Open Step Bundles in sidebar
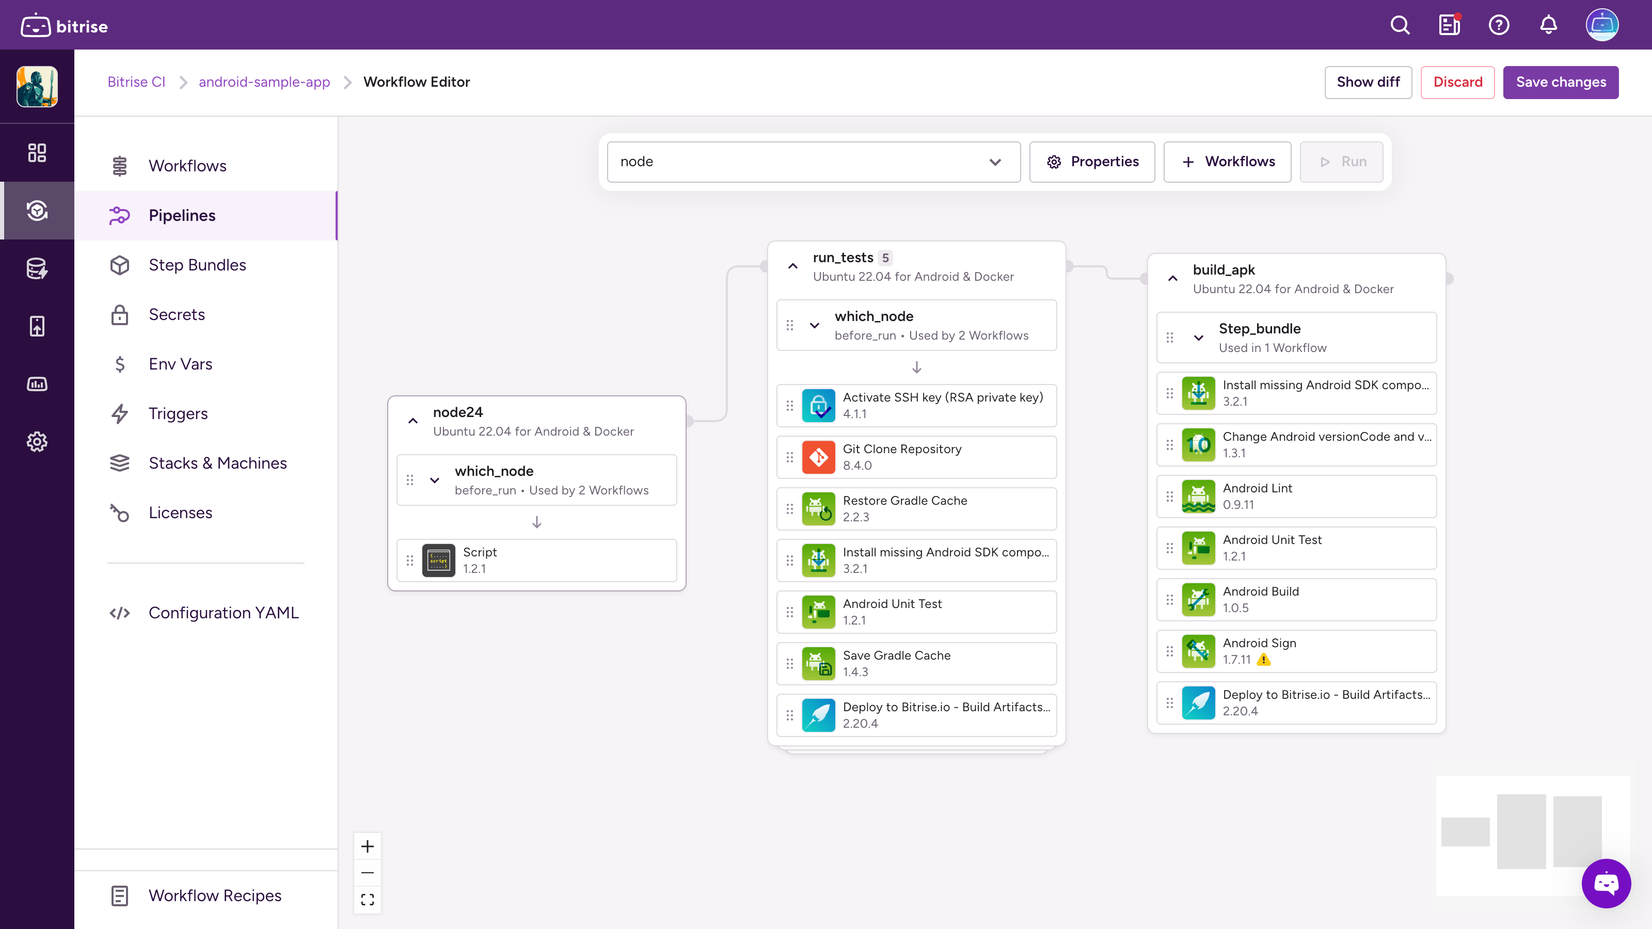 coord(197,265)
